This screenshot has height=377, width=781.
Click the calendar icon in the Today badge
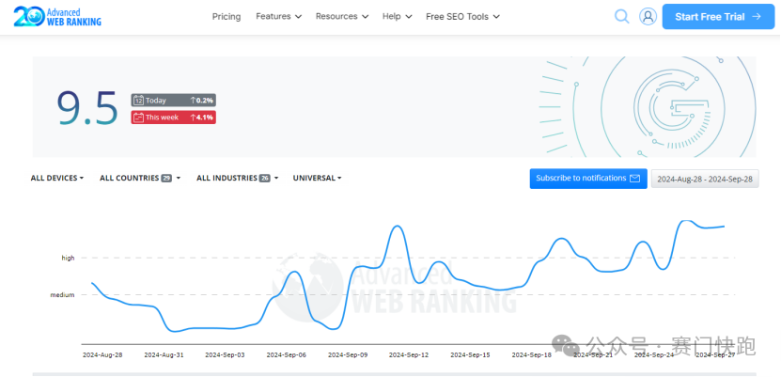point(138,100)
